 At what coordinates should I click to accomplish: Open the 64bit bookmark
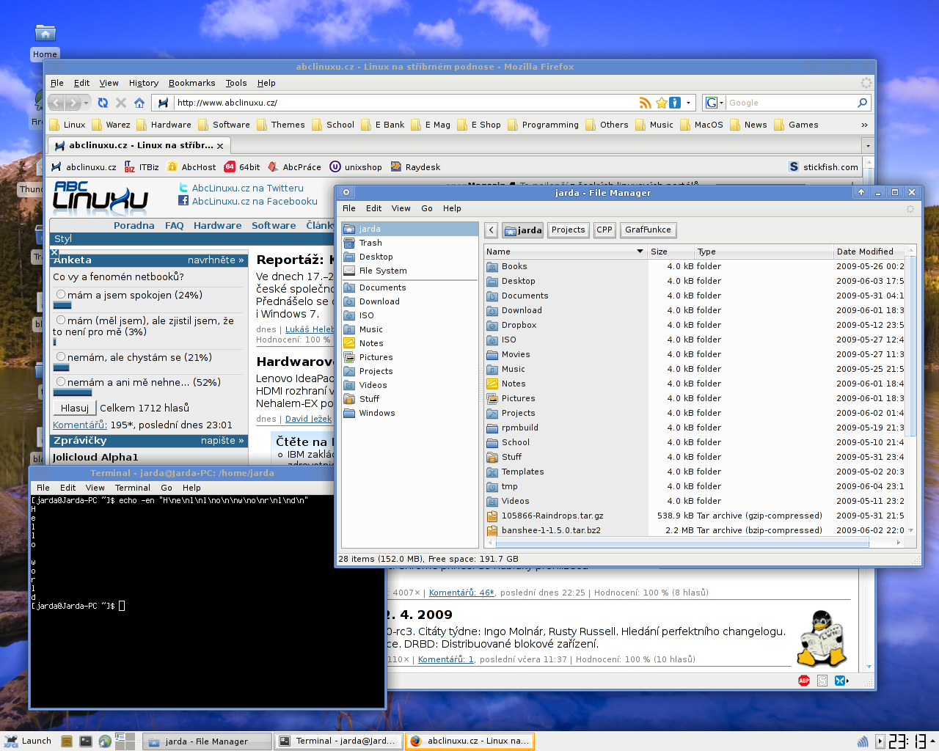coord(242,167)
